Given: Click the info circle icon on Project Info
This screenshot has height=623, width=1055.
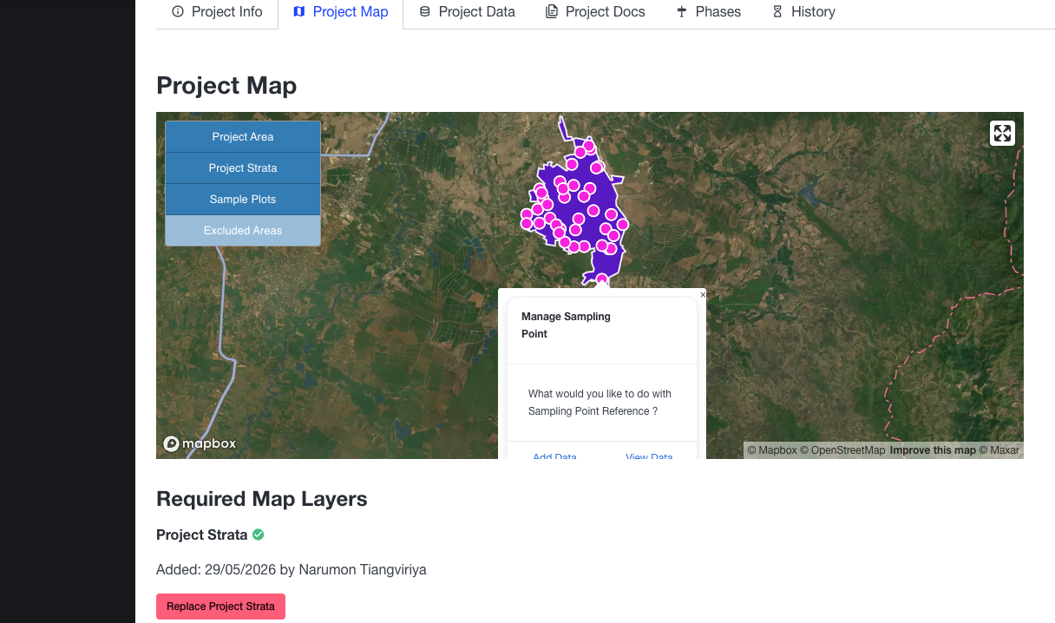Looking at the screenshot, I should (x=178, y=12).
